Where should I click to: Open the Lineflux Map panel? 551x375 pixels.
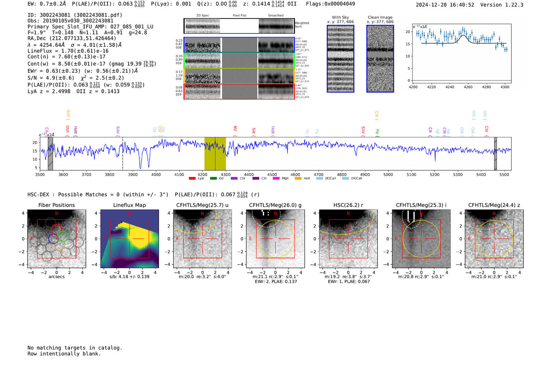pyautogui.click(x=129, y=239)
